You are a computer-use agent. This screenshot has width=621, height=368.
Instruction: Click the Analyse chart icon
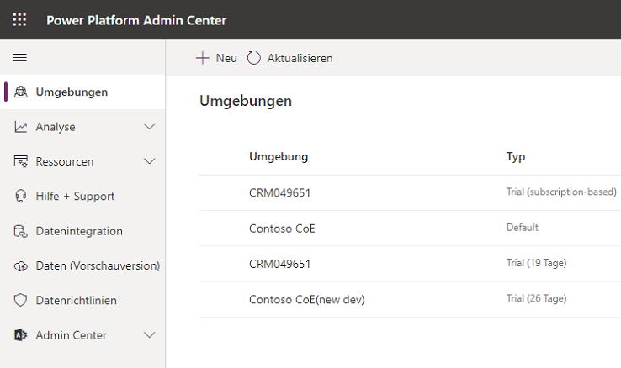(20, 127)
